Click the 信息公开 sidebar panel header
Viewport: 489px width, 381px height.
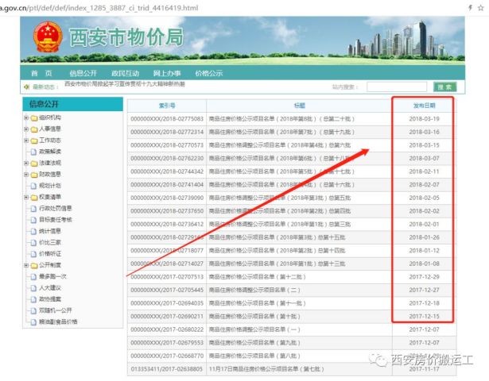[x=72, y=104]
